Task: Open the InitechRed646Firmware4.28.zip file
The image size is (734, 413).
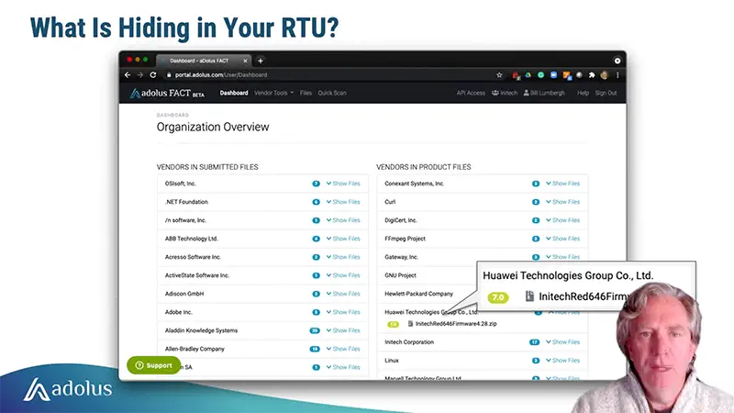Action: pyautogui.click(x=456, y=324)
